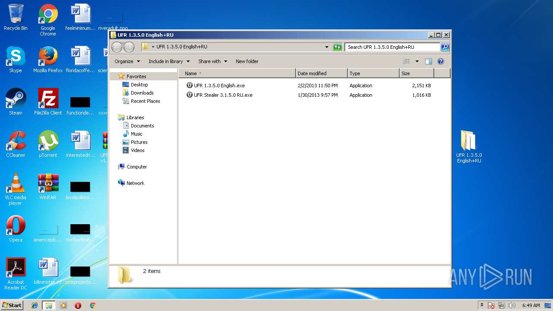Image resolution: width=553 pixels, height=311 pixels.
Task: Select billminister.rtf desktop document
Action: click(x=48, y=271)
